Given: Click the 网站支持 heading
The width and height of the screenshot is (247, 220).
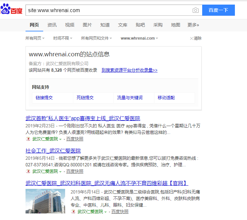Looking at the screenshot, I should tap(41, 87).
